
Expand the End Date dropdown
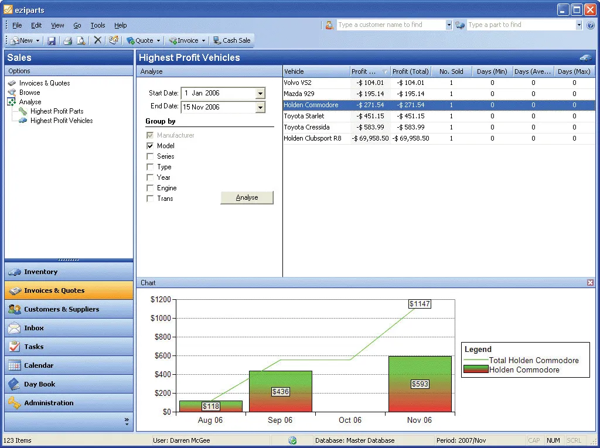click(260, 108)
